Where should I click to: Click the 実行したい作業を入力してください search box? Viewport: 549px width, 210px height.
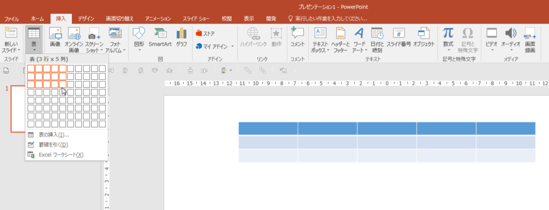(327, 19)
